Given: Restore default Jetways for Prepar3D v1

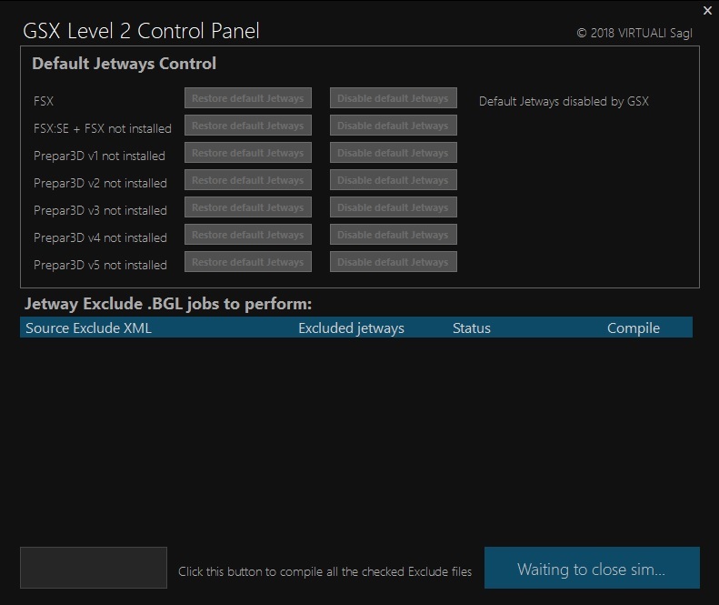Looking at the screenshot, I should (248, 153).
